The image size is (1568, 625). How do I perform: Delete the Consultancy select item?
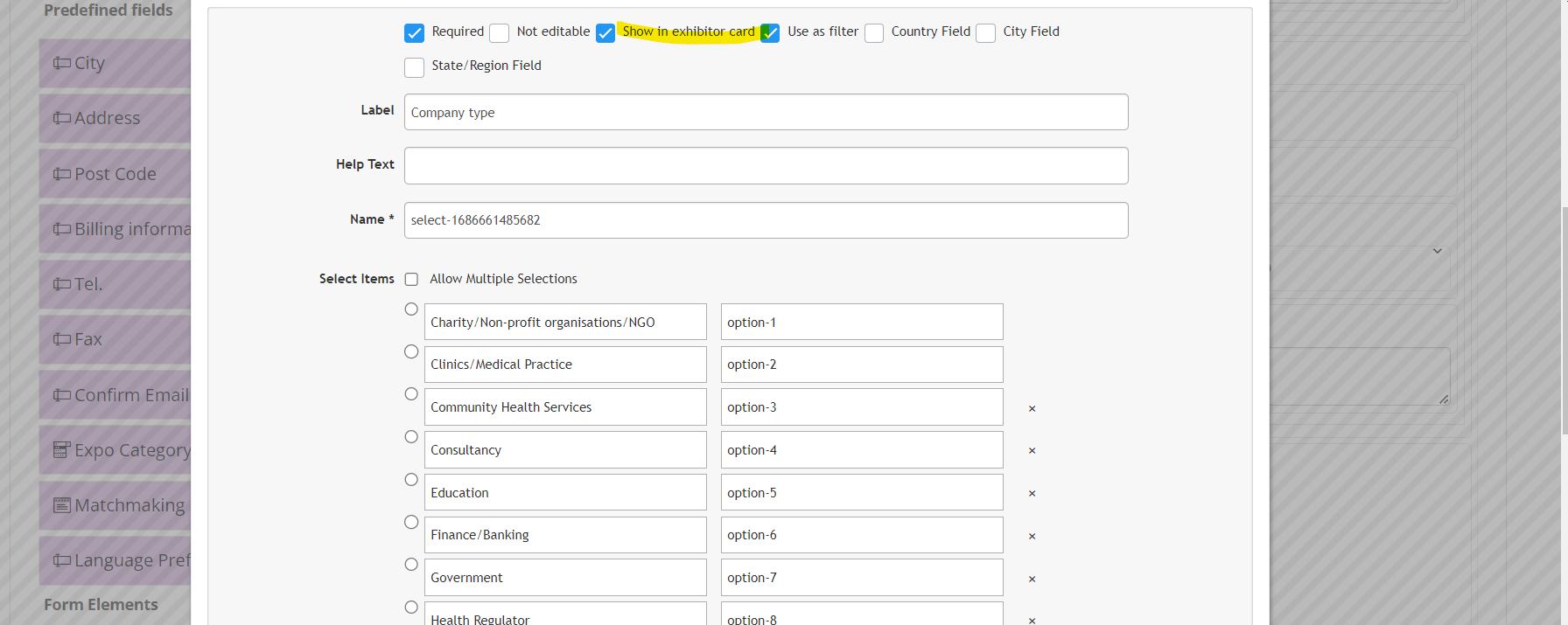[1032, 451]
